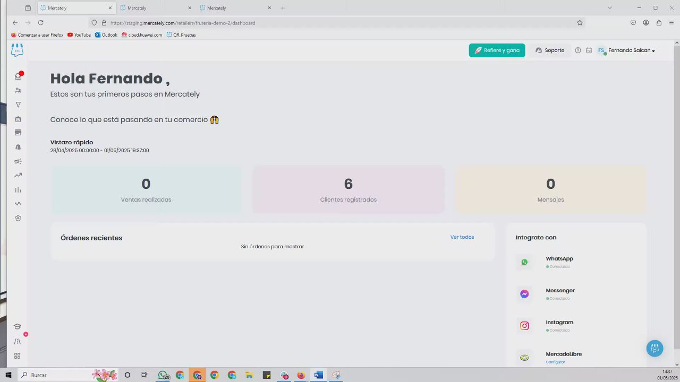Screen dimensions: 680x382
Task: Open Firefox extensions puzzle icon
Action: point(659,23)
